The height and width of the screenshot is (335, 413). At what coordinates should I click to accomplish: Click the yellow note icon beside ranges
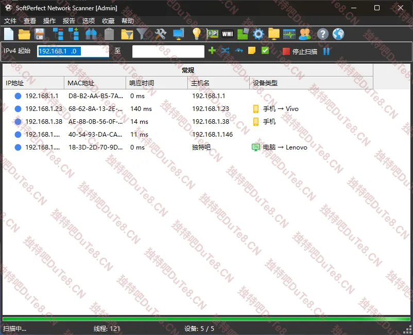tap(252, 51)
